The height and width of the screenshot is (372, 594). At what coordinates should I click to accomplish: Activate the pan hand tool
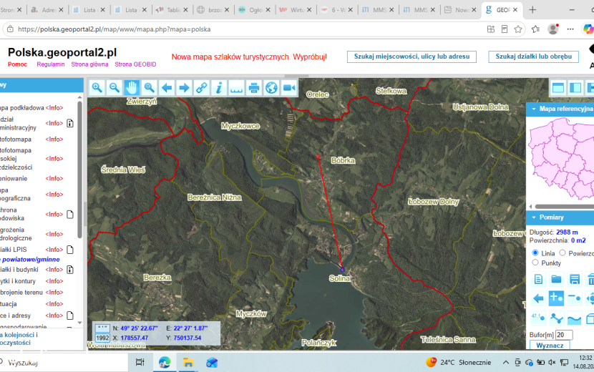132,88
